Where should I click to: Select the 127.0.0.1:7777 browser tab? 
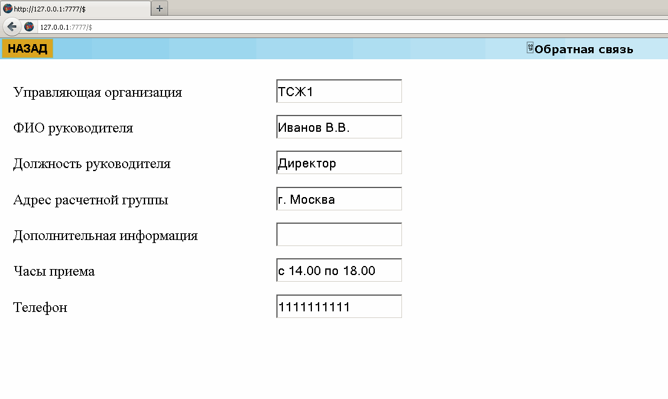(76, 8)
